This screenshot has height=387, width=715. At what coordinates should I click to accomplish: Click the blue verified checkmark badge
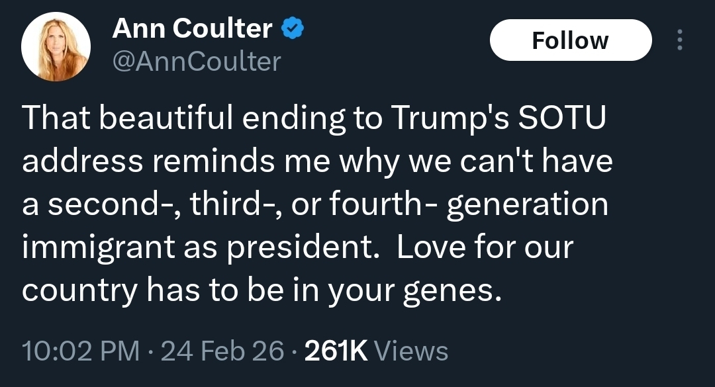tap(293, 28)
